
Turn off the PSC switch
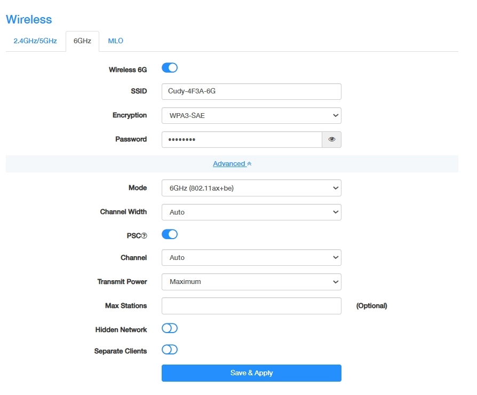pyautogui.click(x=169, y=234)
